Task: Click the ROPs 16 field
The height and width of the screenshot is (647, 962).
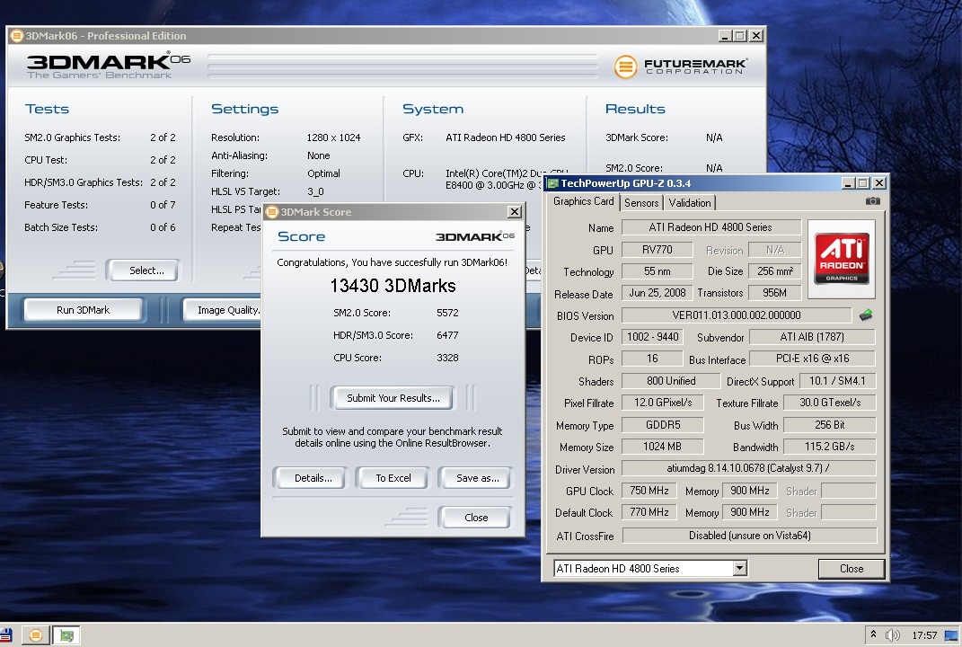Action: (x=651, y=359)
